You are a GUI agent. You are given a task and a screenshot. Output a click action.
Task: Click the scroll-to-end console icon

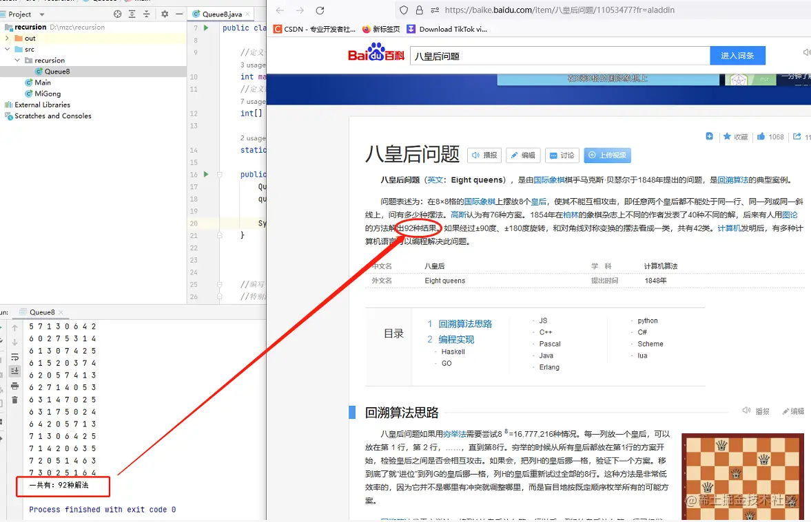15,371
